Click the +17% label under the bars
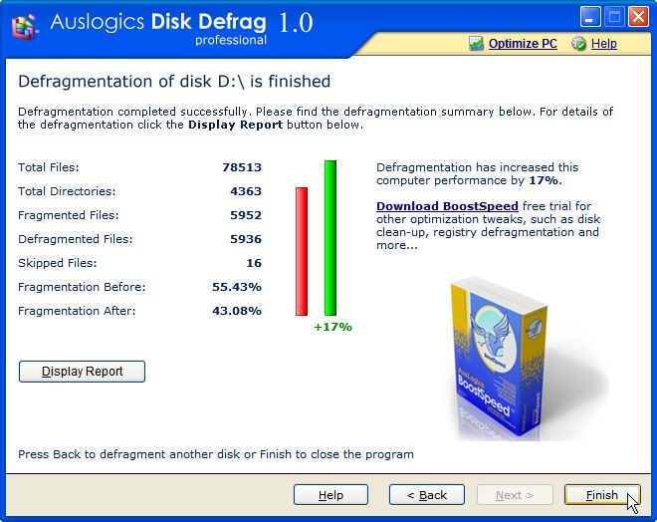Image resolution: width=657 pixels, height=522 pixels. click(333, 327)
